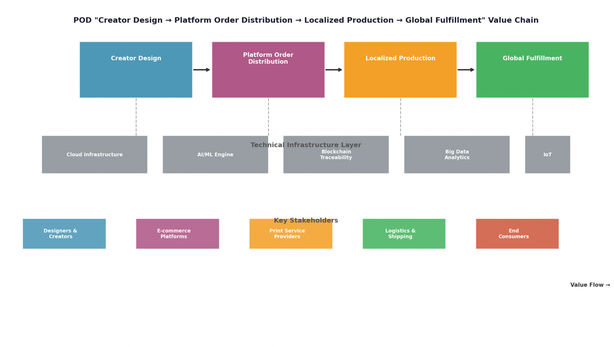The image size is (614, 347).
Task: Click the Cloud Infrastructure block
Action: 95,155
